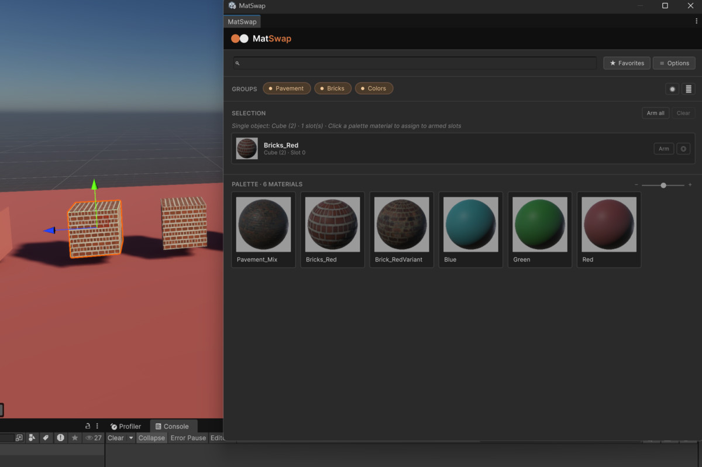This screenshot has height=467, width=702.
Task: Click the green Y-axis gizmo arrow
Action: pyautogui.click(x=94, y=184)
